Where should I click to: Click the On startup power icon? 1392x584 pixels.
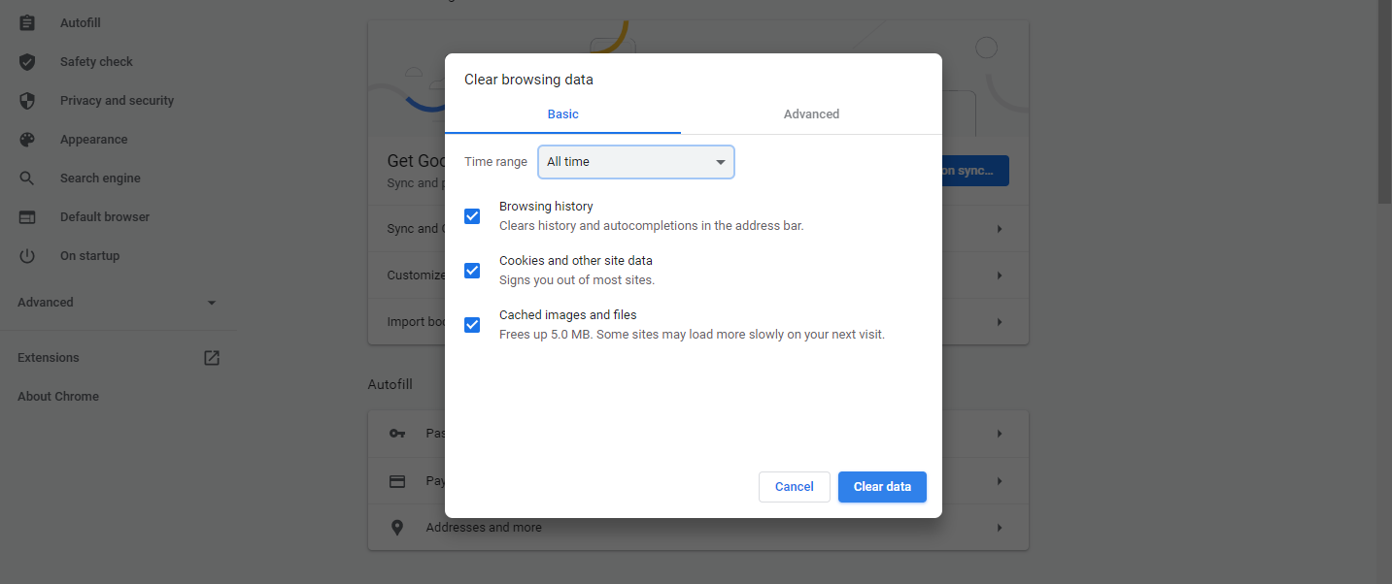(27, 256)
